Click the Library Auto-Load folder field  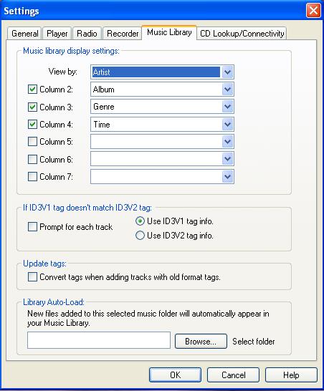[99, 340]
